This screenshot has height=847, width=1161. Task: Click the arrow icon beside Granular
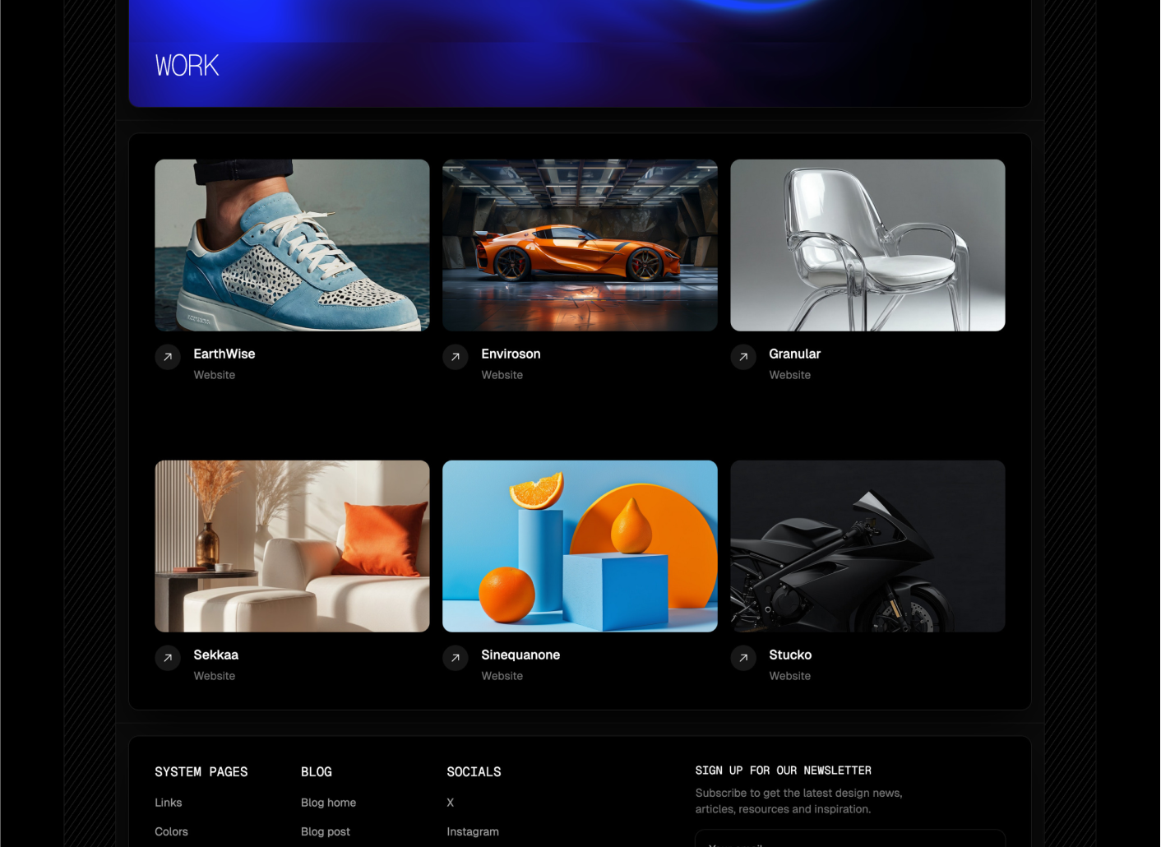coord(742,357)
